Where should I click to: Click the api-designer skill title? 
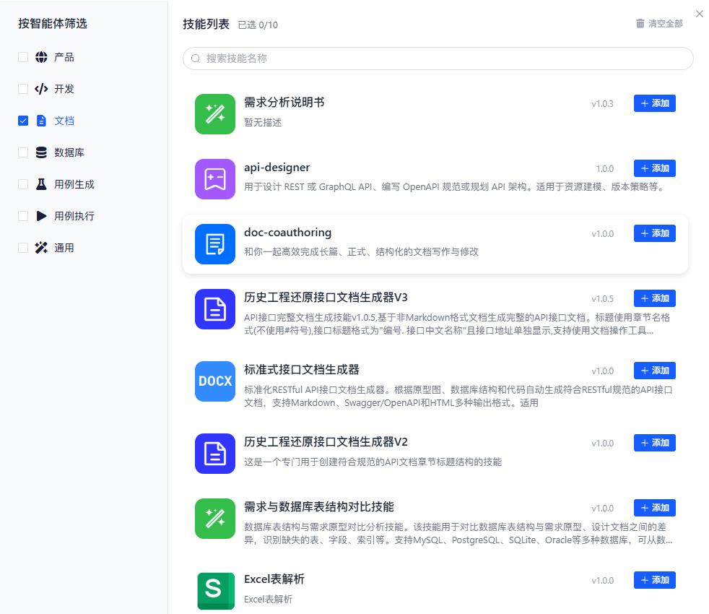tap(277, 168)
